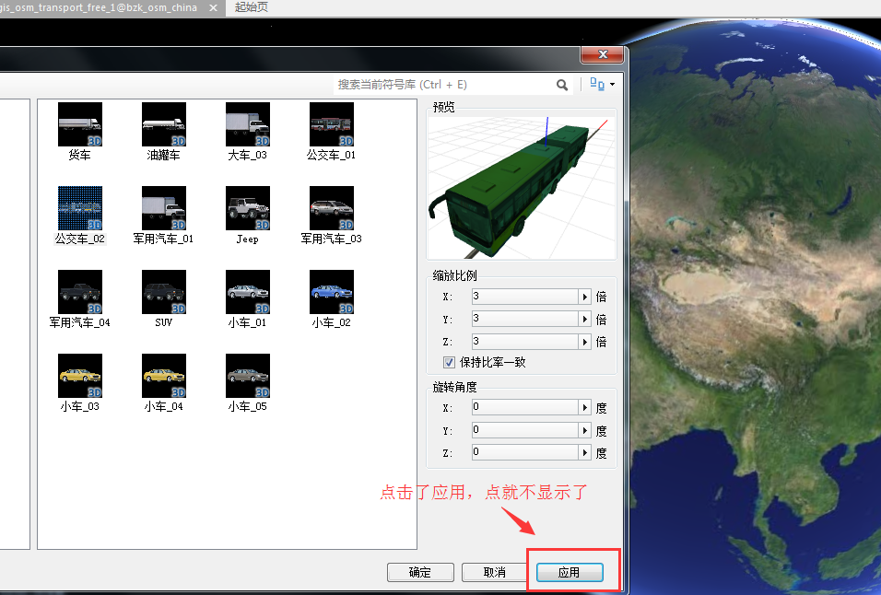This screenshot has height=595, width=881.
Task: Choose the 军用汽车_01 symbol
Action: 163,208
